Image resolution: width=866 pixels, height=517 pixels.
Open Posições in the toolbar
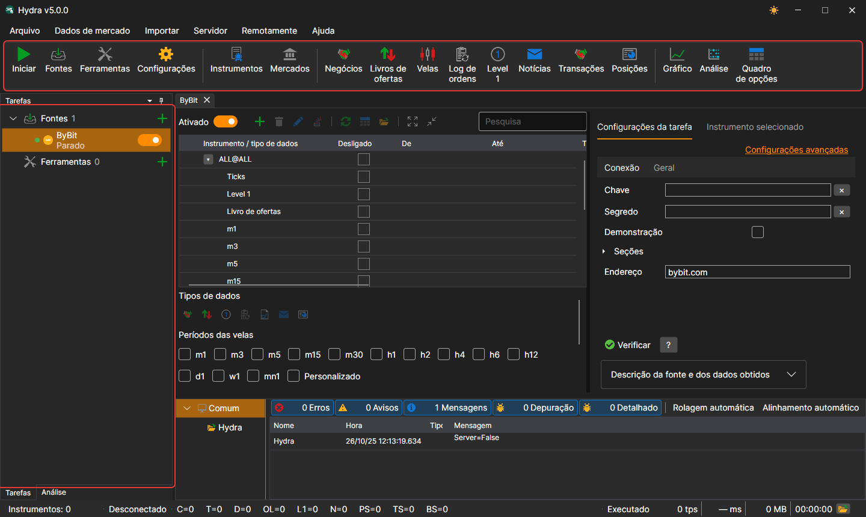pos(630,60)
